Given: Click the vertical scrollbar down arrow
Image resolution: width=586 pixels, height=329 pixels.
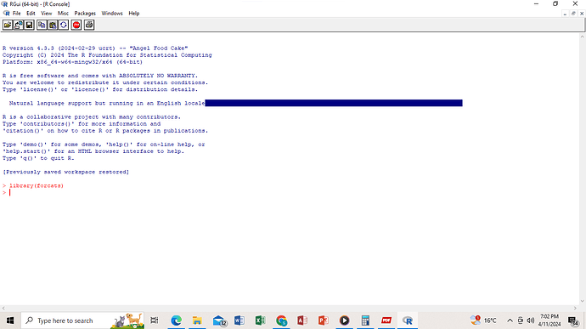Looking at the screenshot, I should click(x=583, y=301).
